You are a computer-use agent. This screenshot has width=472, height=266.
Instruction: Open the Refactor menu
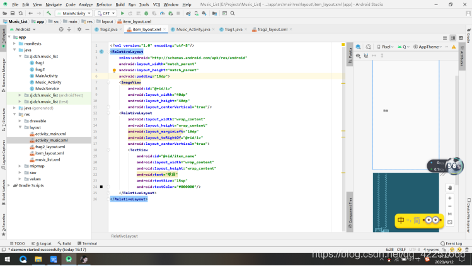tap(104, 4)
